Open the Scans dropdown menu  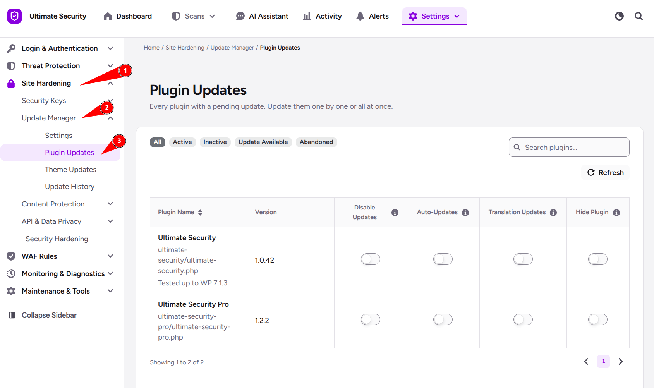(193, 16)
